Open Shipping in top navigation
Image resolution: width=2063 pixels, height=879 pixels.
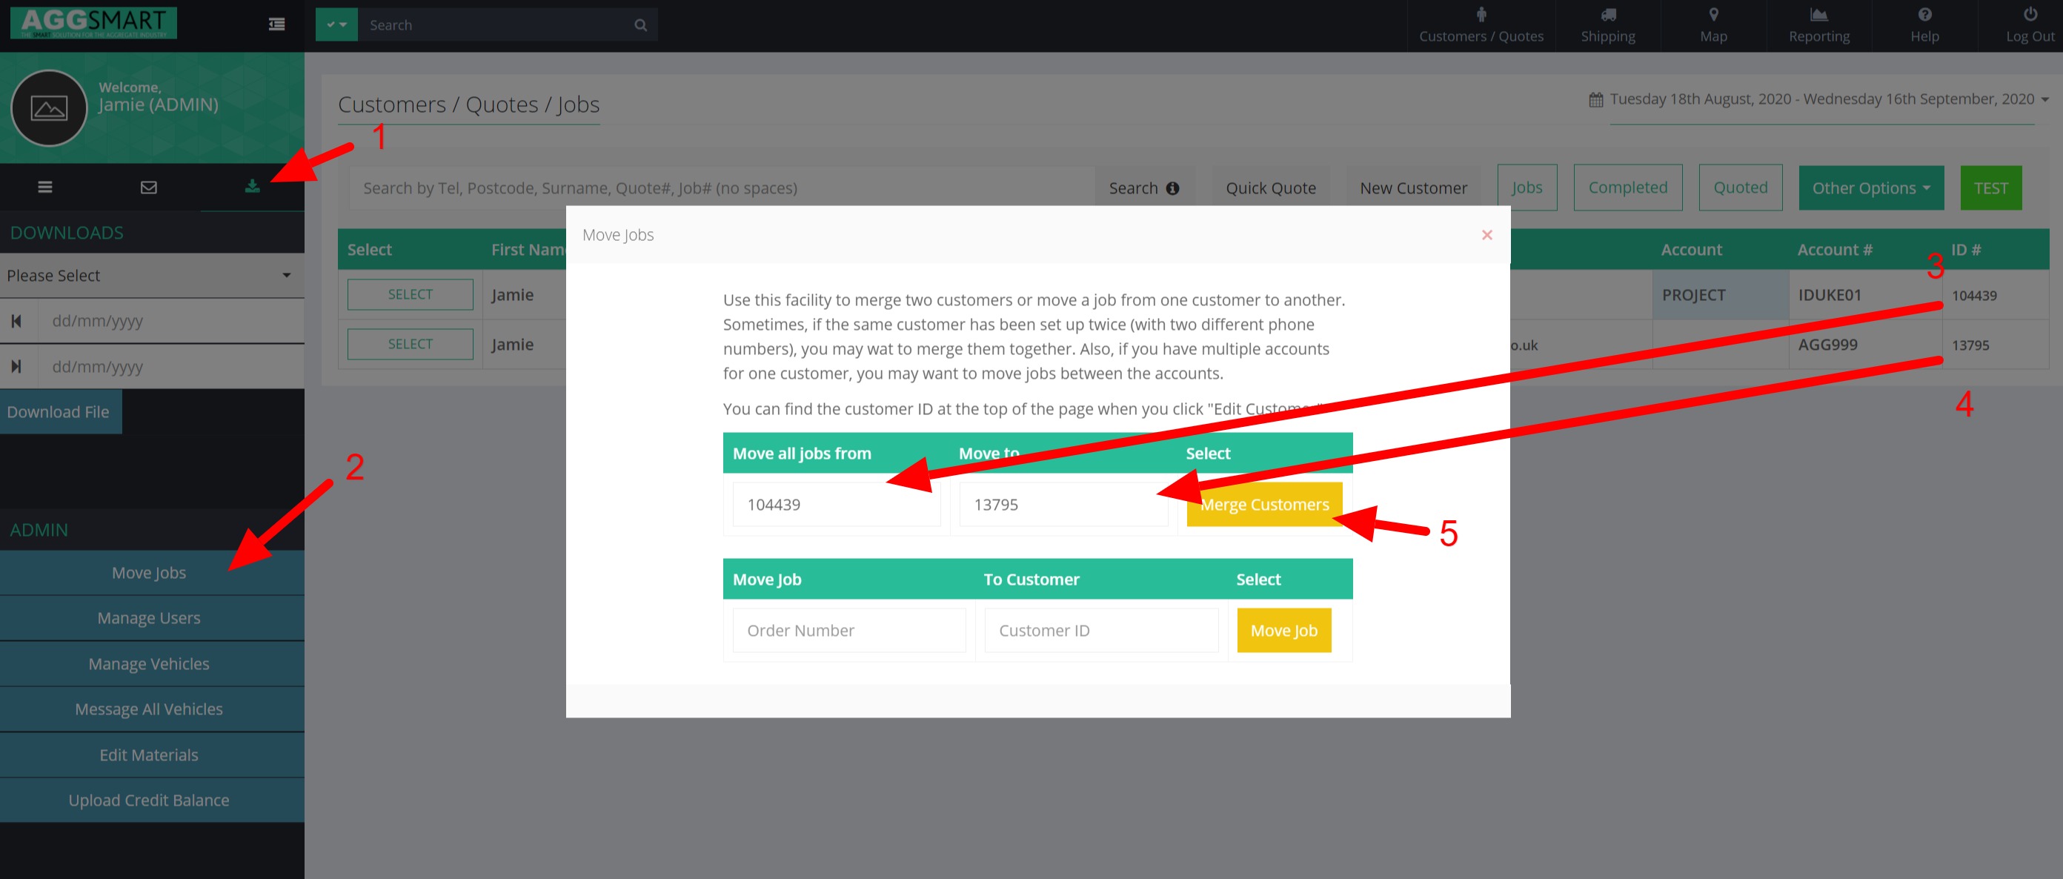1607,26
